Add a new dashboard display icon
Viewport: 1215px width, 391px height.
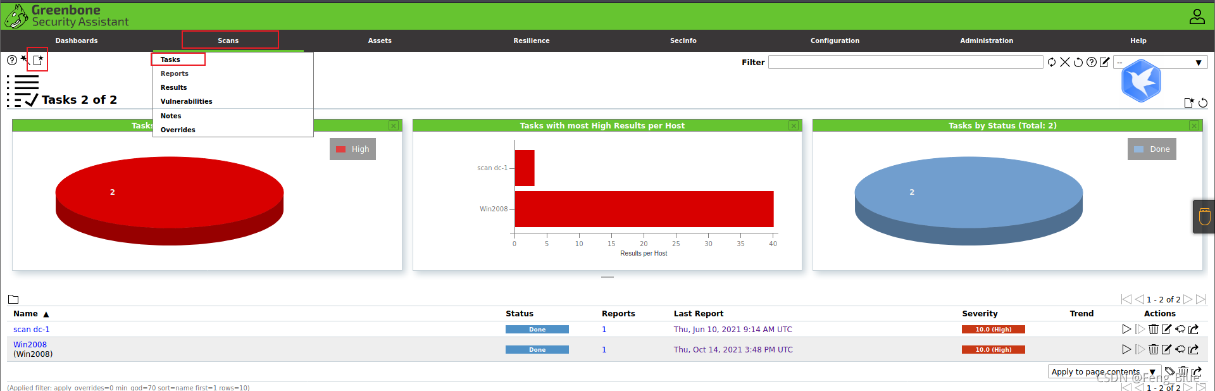(1189, 102)
